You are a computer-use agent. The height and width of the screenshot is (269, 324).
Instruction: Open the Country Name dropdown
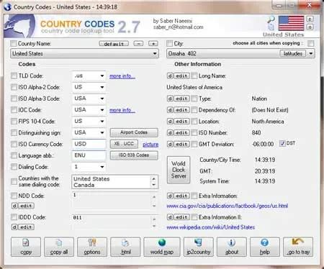click(84, 53)
